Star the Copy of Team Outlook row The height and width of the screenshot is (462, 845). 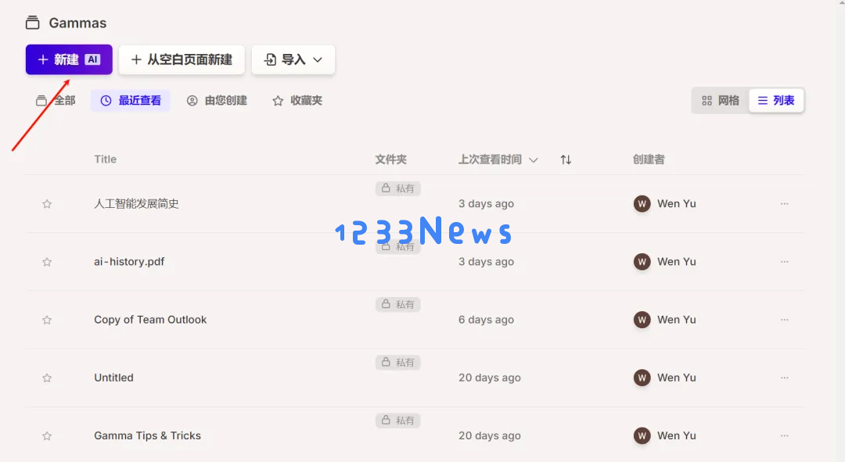coord(47,320)
